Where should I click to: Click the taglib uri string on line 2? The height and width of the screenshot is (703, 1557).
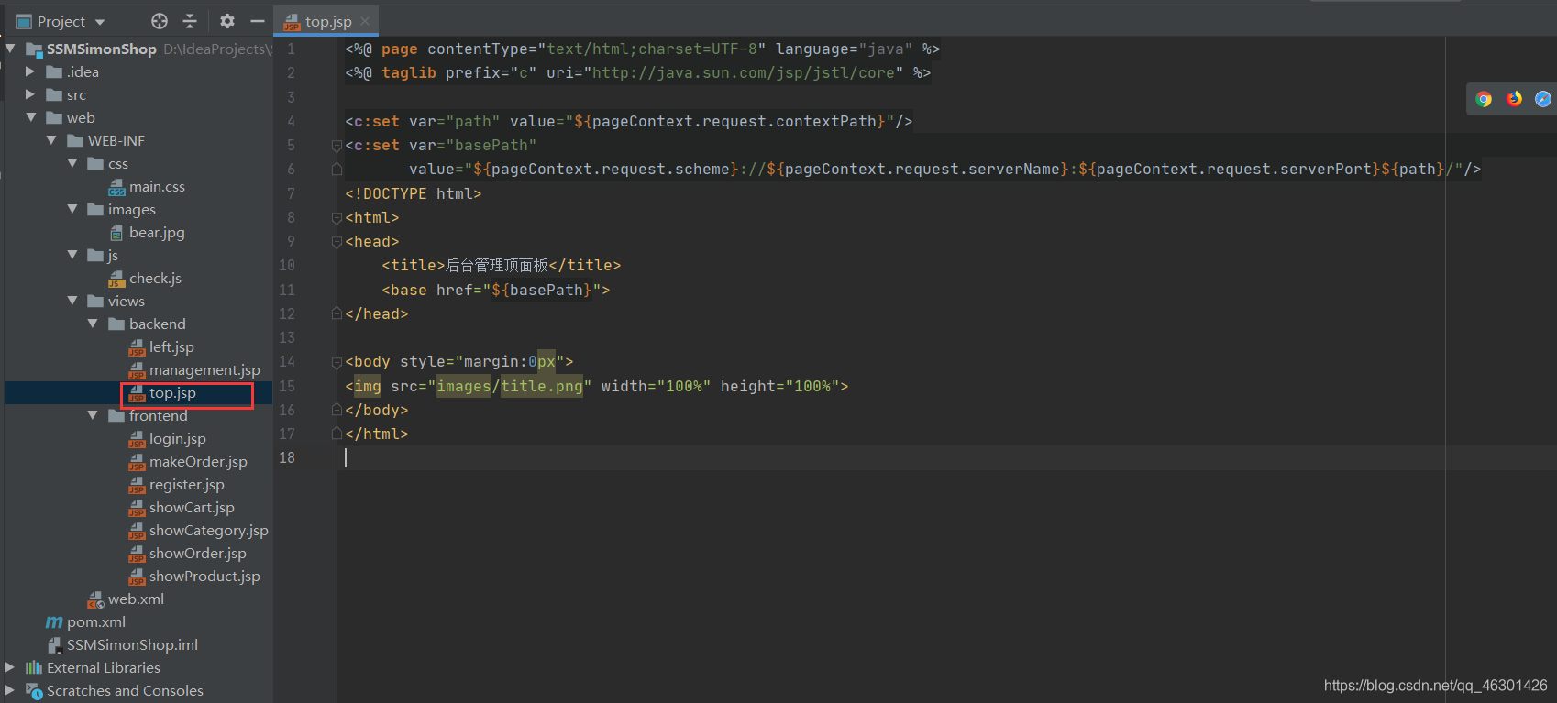click(x=744, y=72)
